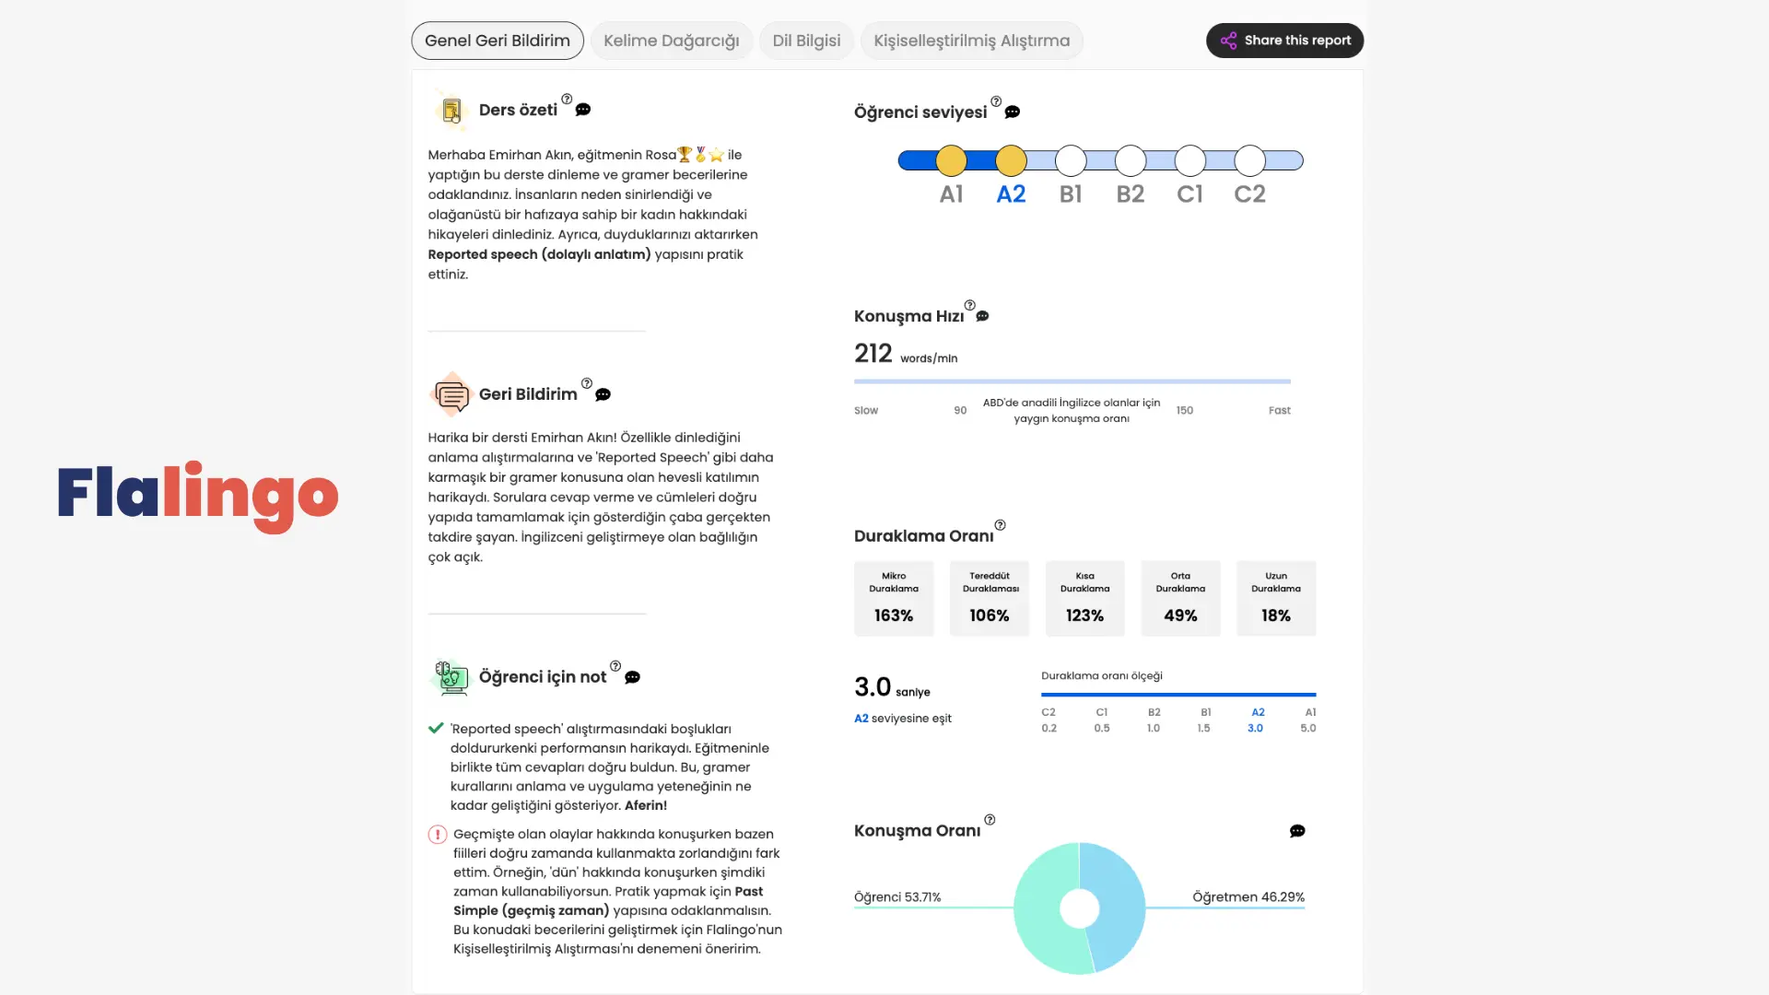Switch to the Kelime Dağarcığı tab

672,41
